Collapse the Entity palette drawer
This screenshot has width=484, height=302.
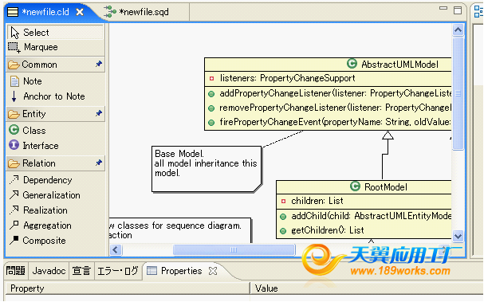click(56, 114)
